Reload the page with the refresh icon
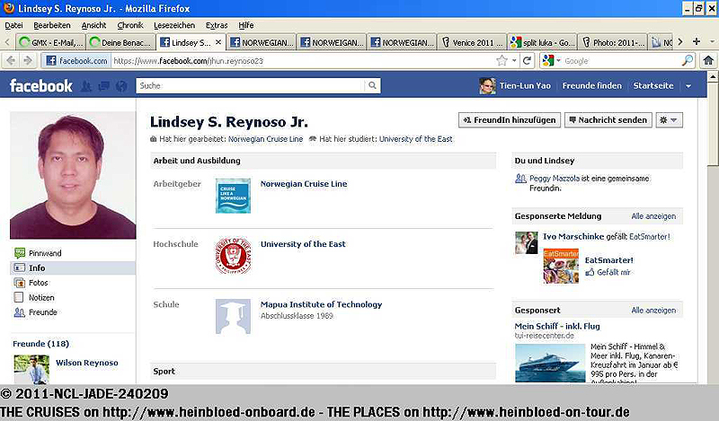 (527, 60)
